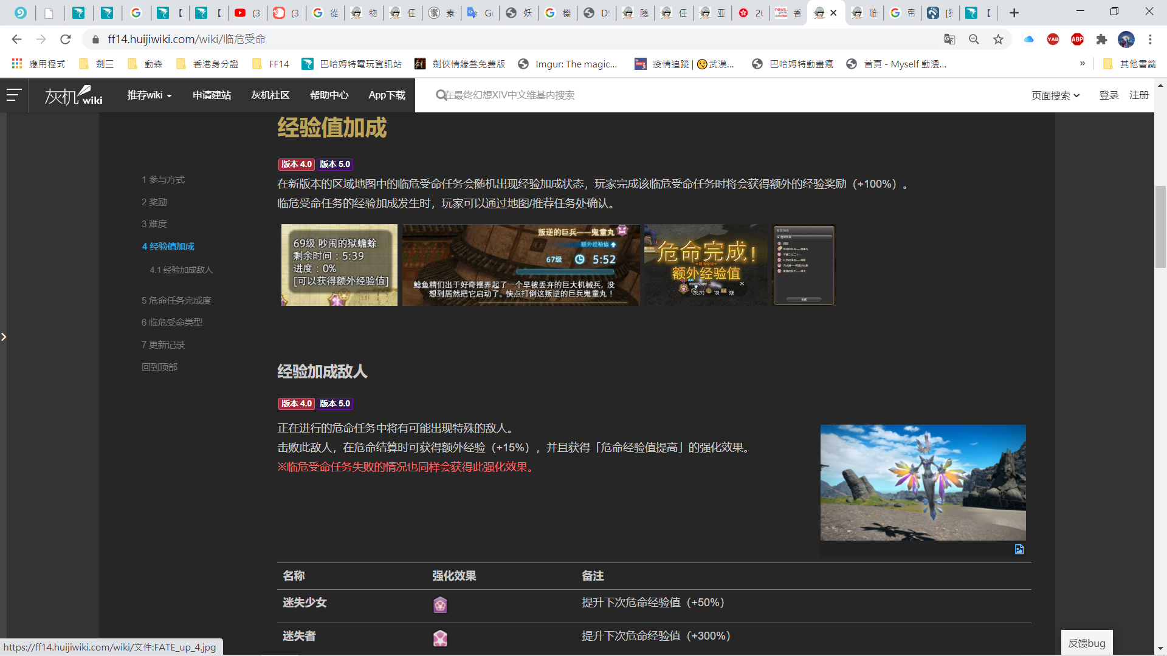Click the blue cloud extension icon
The width and height of the screenshot is (1167, 656).
pos(1028,39)
